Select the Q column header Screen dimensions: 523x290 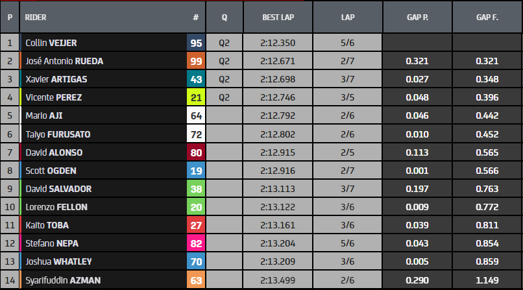(224, 17)
